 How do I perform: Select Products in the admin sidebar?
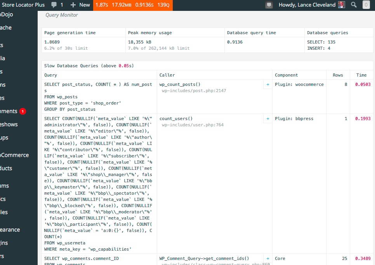tap(9, 168)
